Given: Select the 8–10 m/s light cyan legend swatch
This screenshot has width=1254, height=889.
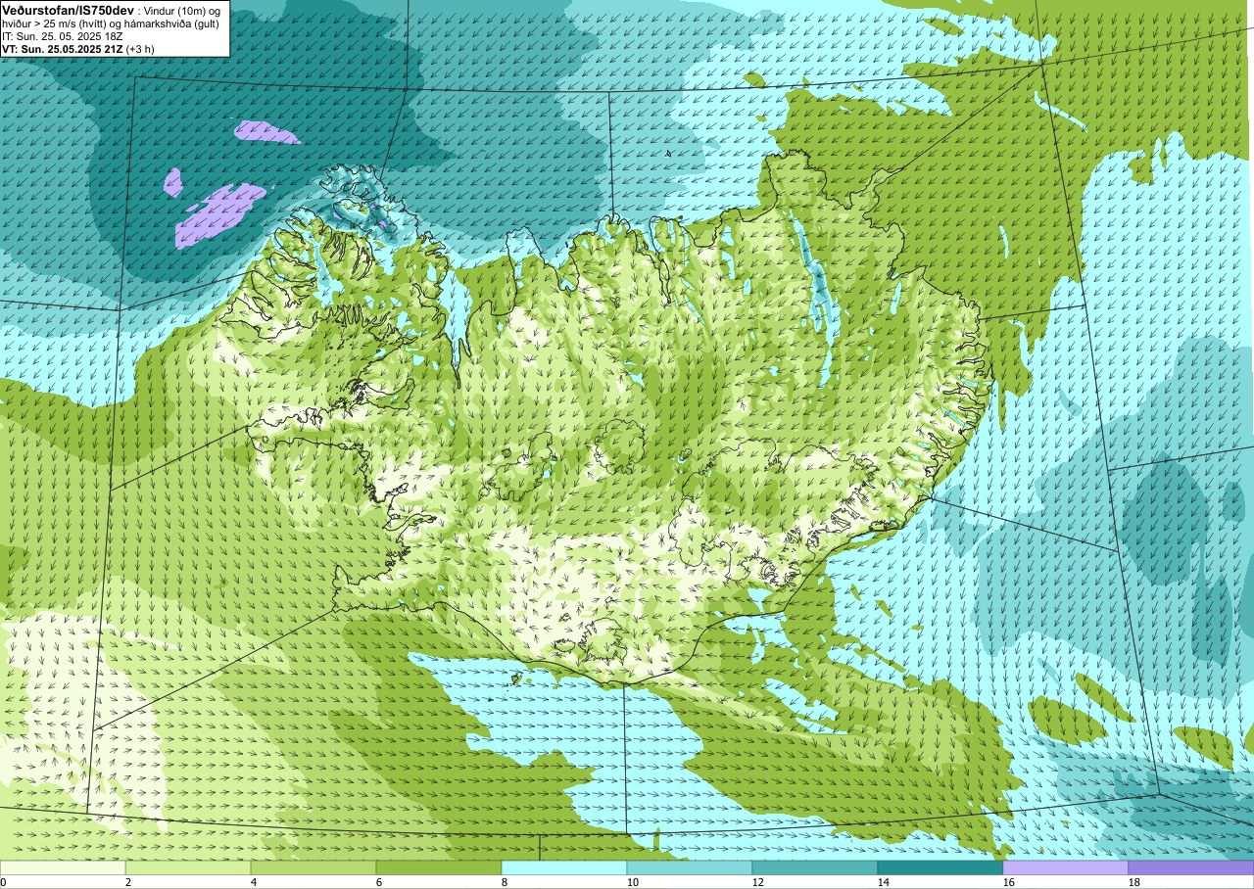Looking at the screenshot, I should (564, 867).
